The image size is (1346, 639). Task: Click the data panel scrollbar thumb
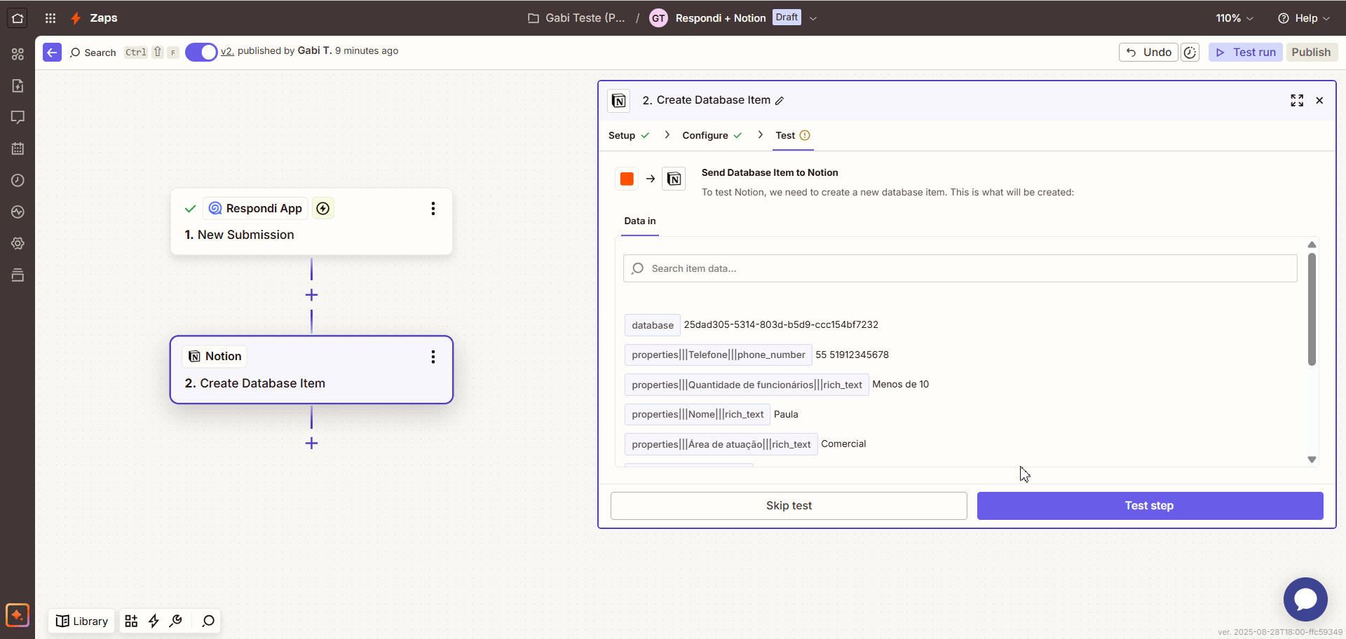pyautogui.click(x=1312, y=309)
